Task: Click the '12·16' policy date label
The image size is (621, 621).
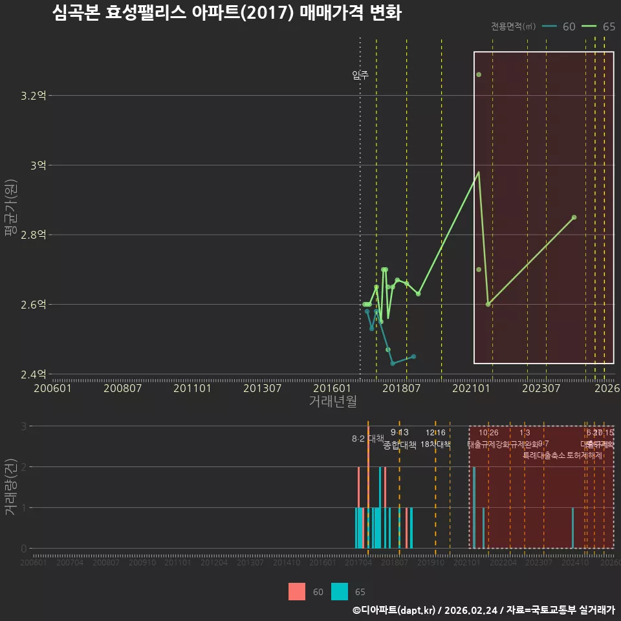Action: pos(435,433)
